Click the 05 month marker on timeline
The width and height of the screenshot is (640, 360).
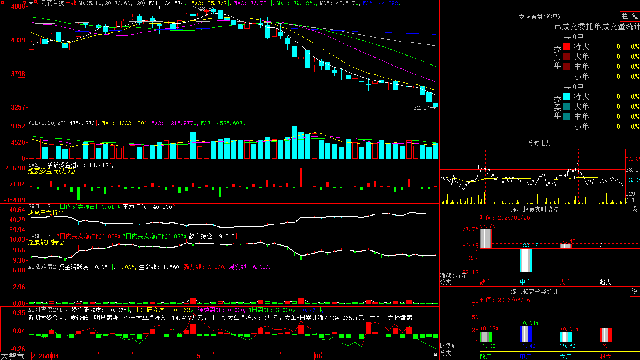click(196, 356)
